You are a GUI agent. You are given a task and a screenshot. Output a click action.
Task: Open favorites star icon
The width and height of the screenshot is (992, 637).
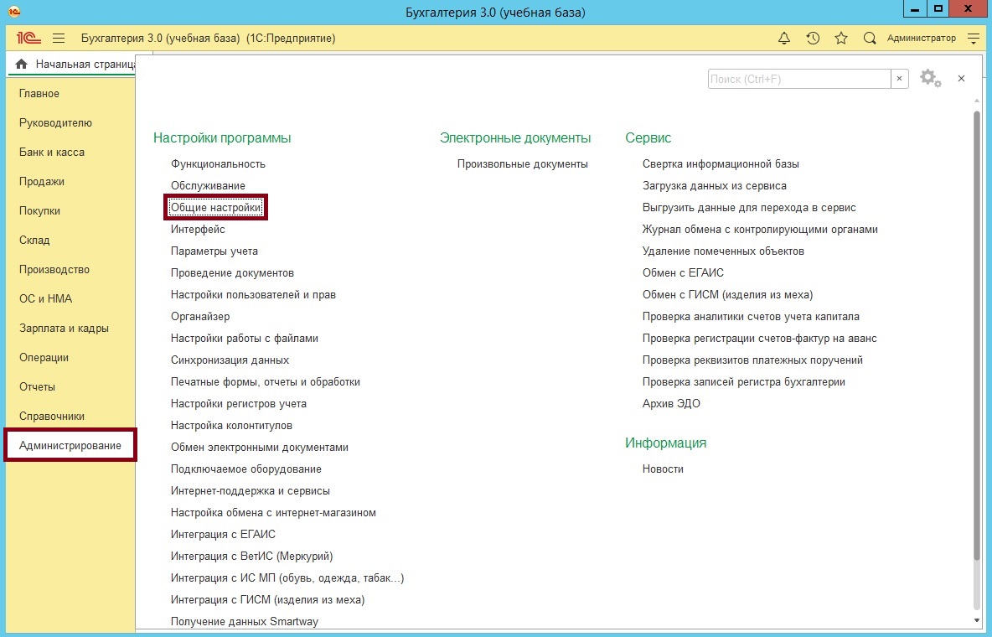(841, 39)
